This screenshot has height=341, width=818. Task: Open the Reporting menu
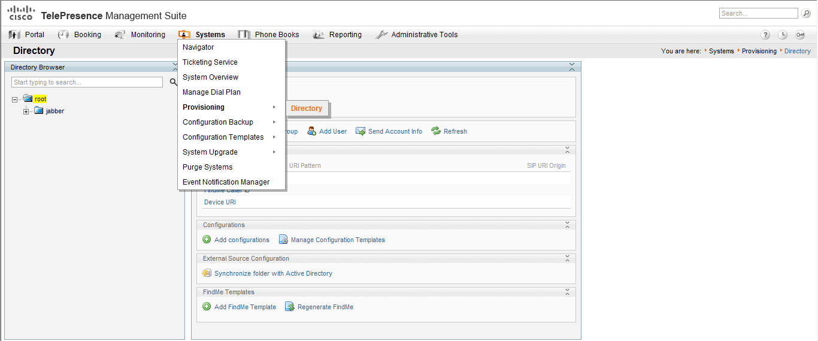point(345,35)
